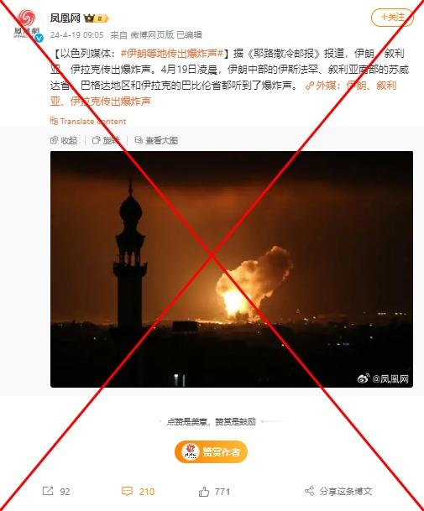Screen dimensions: 424x511
Task: Click the explosion photo thumbnail
Action: pyautogui.click(x=232, y=269)
